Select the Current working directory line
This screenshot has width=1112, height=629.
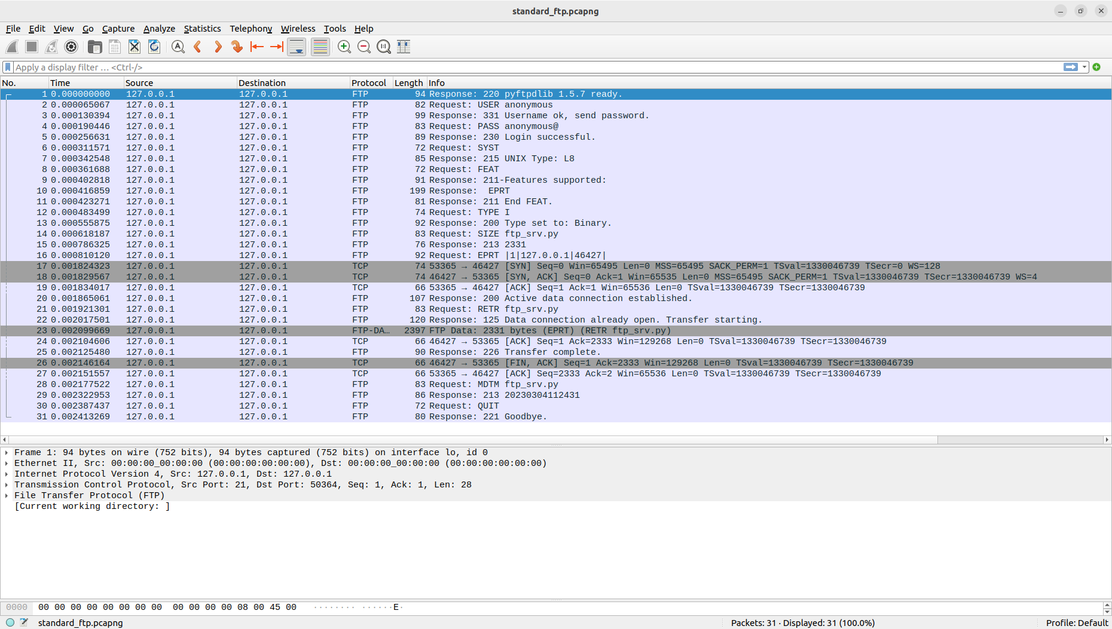point(92,506)
